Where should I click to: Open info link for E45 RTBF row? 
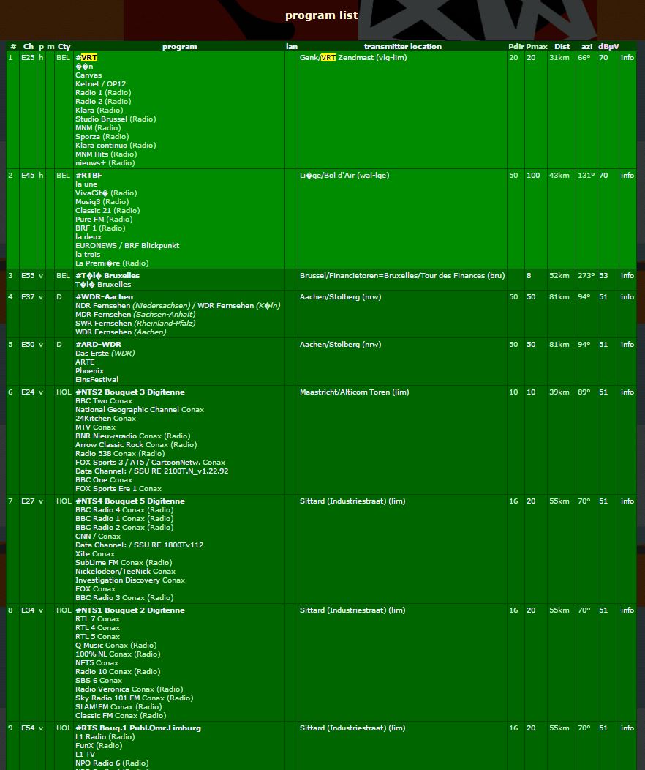[x=627, y=176]
